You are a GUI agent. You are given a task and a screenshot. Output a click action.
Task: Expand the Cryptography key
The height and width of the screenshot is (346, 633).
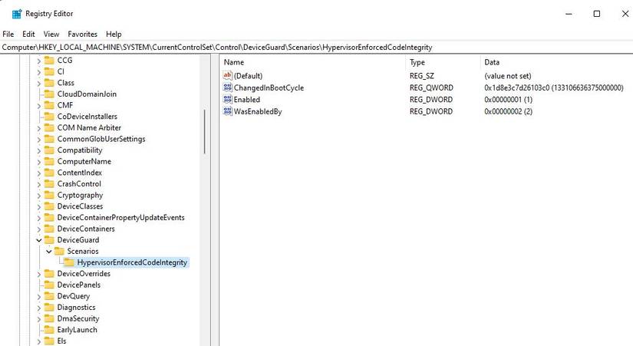pyautogui.click(x=39, y=196)
